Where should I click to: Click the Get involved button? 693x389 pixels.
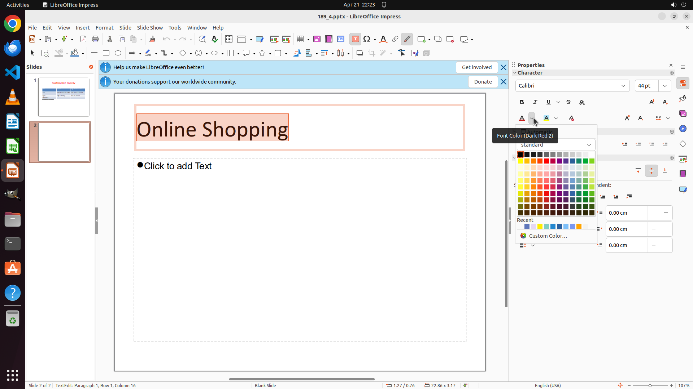coord(476,67)
